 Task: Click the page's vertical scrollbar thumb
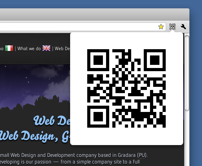[187, 73]
